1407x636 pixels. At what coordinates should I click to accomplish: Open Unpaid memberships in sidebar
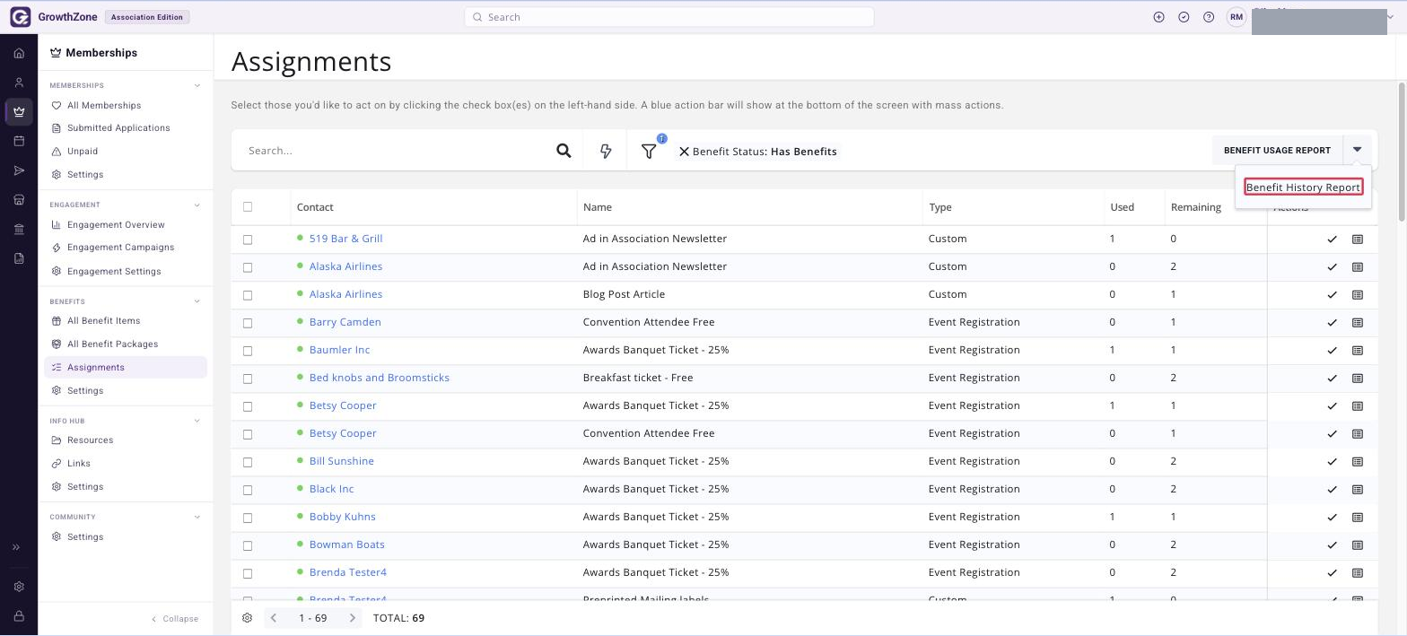(x=83, y=152)
